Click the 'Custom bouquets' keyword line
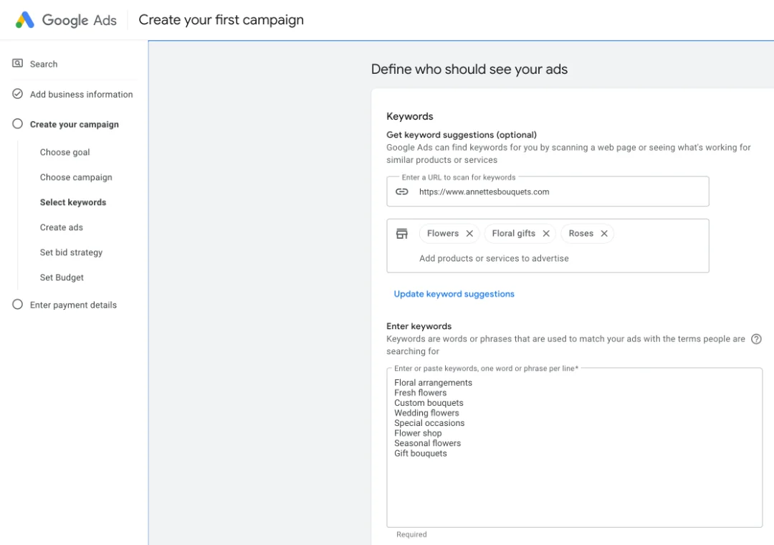This screenshot has width=774, height=545. tap(429, 403)
